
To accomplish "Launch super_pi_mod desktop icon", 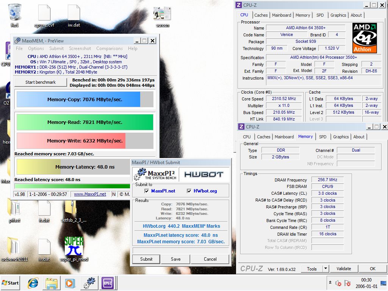I will 74,249.
